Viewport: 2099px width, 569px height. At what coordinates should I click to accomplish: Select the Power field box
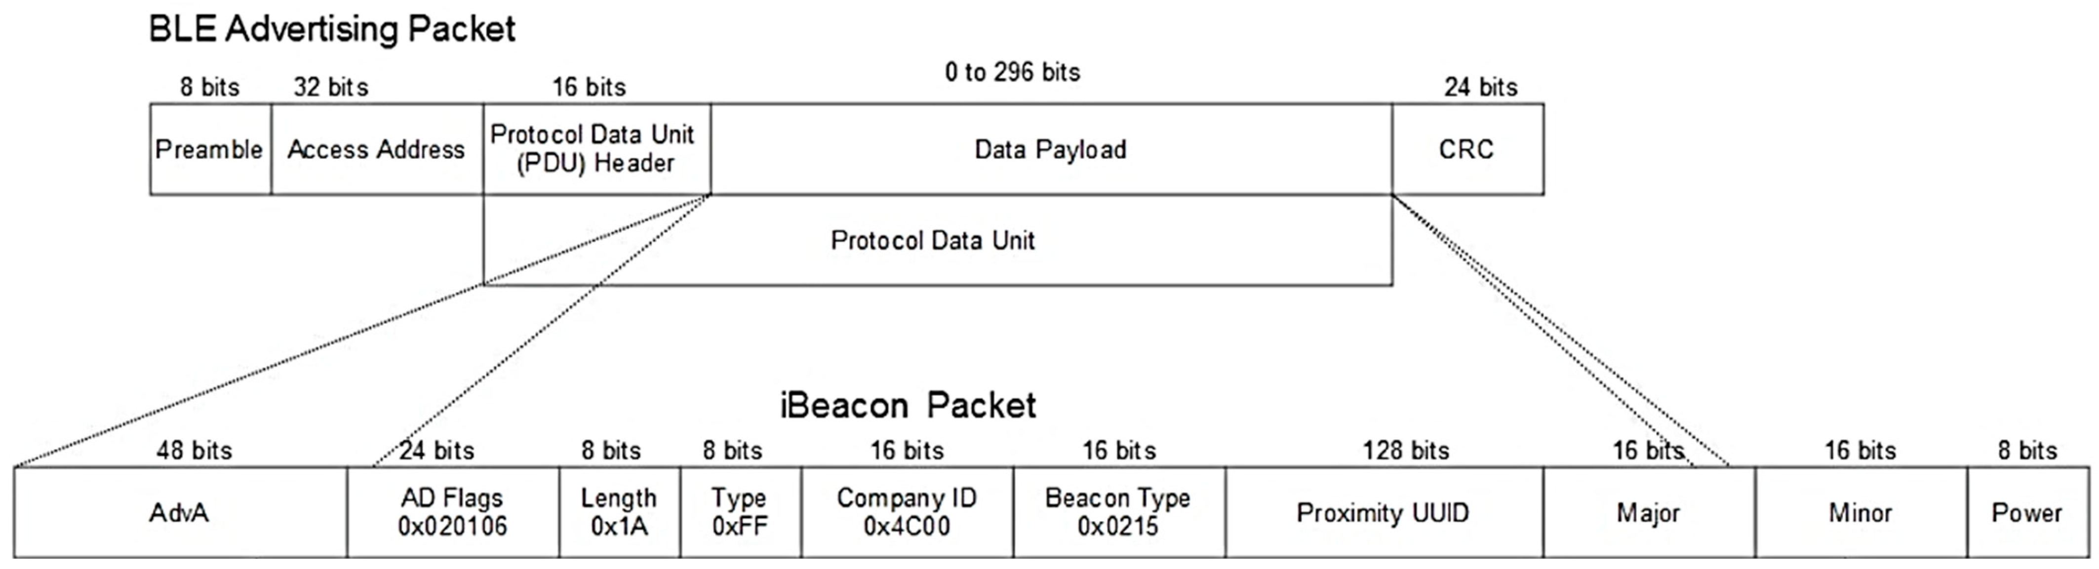2027,512
